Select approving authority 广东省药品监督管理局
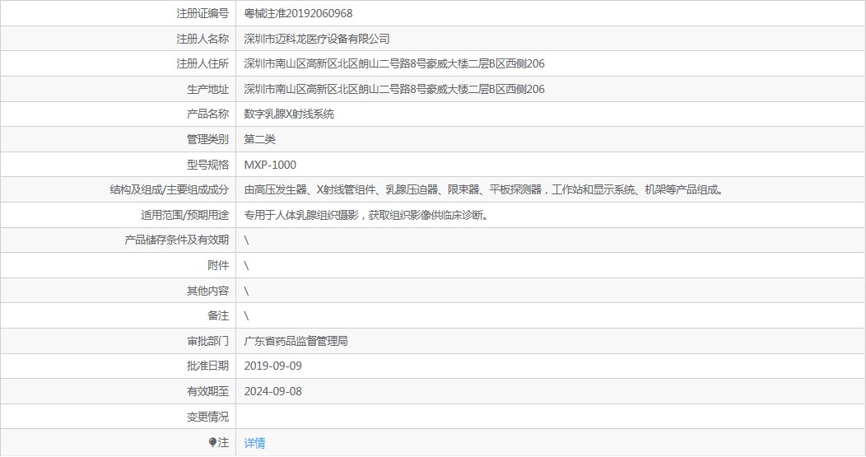 coord(296,341)
